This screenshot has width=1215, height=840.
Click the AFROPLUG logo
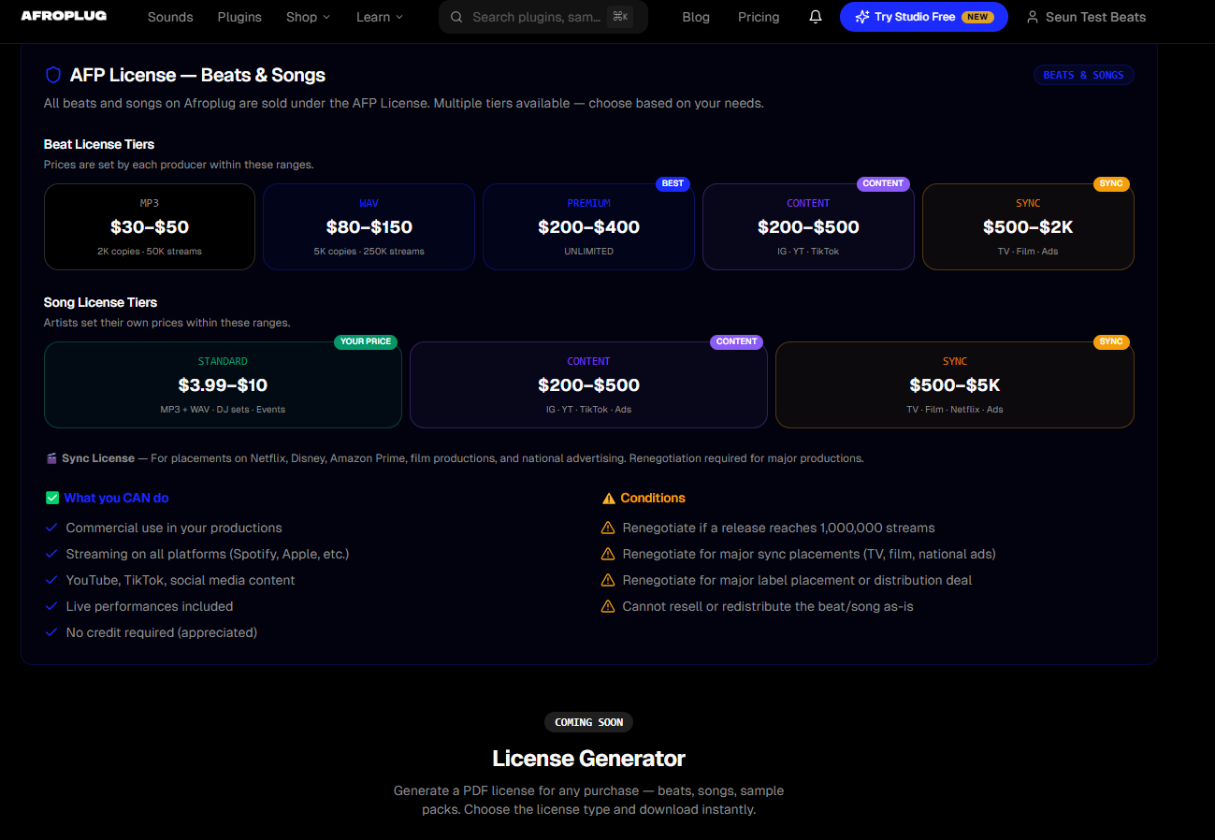point(64,16)
